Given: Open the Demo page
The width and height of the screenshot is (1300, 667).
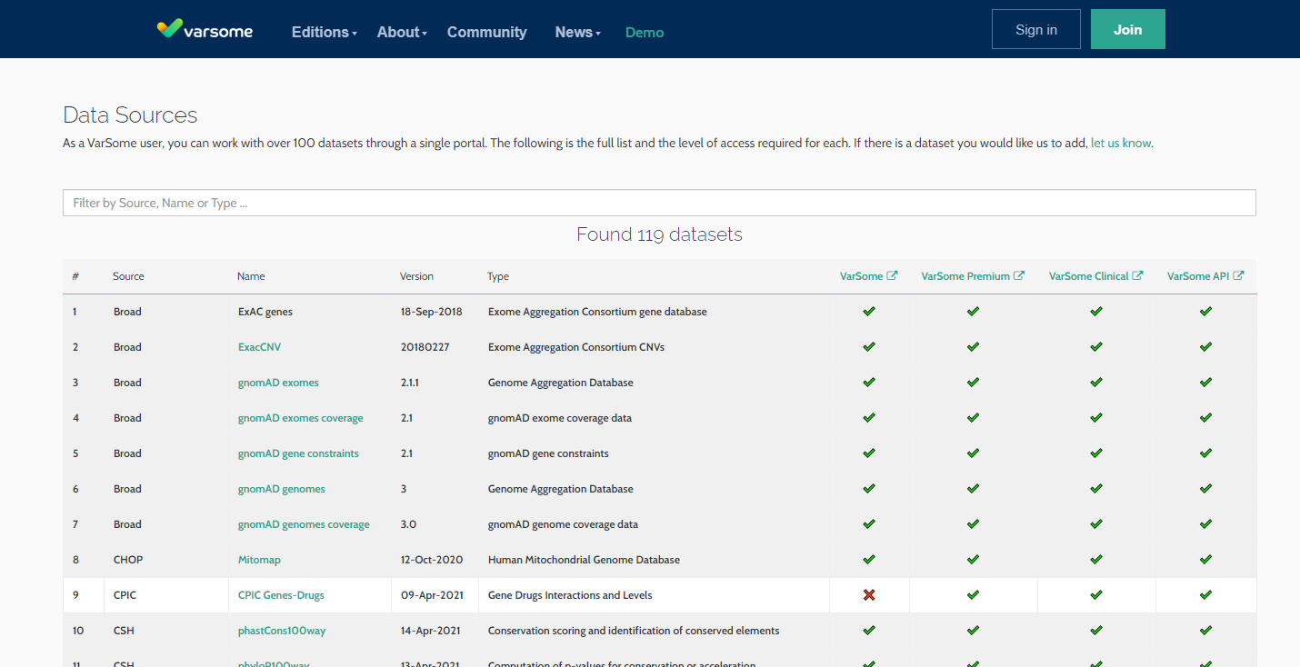Looking at the screenshot, I should click(645, 32).
